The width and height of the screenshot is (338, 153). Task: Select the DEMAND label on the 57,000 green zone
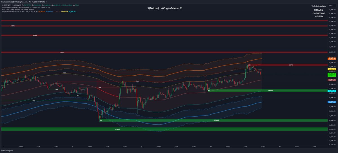click(271, 91)
